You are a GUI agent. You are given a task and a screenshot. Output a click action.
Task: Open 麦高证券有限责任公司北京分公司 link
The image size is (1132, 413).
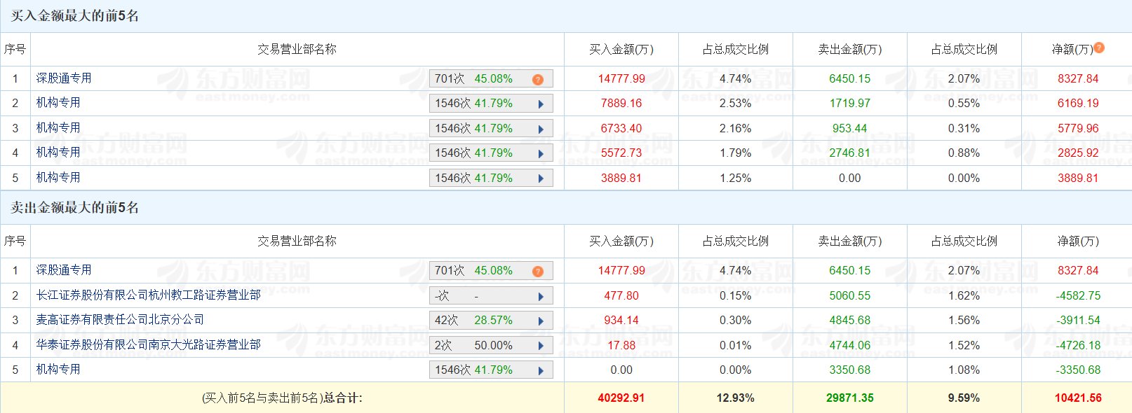pos(120,320)
